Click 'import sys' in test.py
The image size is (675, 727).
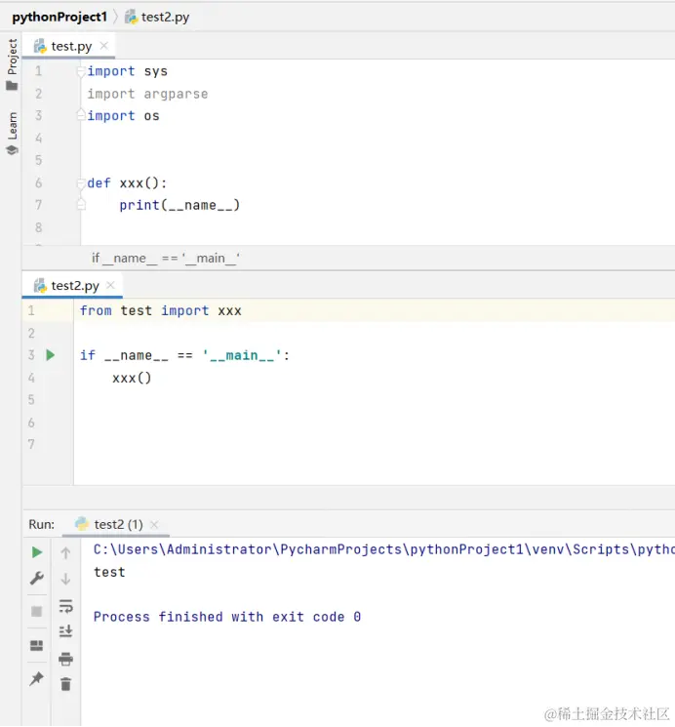point(127,71)
